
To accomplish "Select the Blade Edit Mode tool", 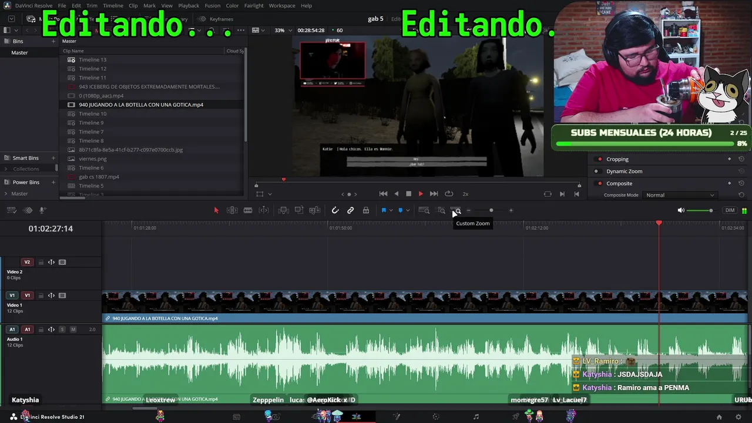I will (x=248, y=210).
